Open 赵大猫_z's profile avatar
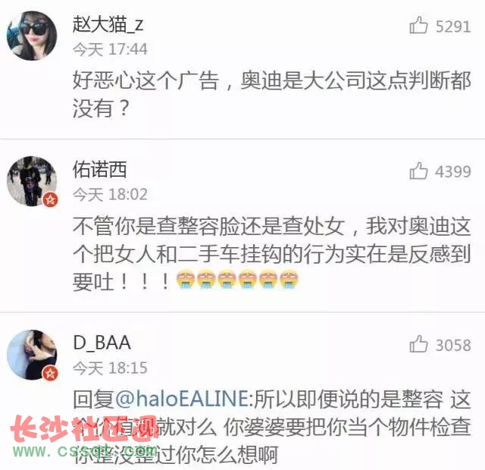This screenshot has height=470, width=485. (x=32, y=36)
